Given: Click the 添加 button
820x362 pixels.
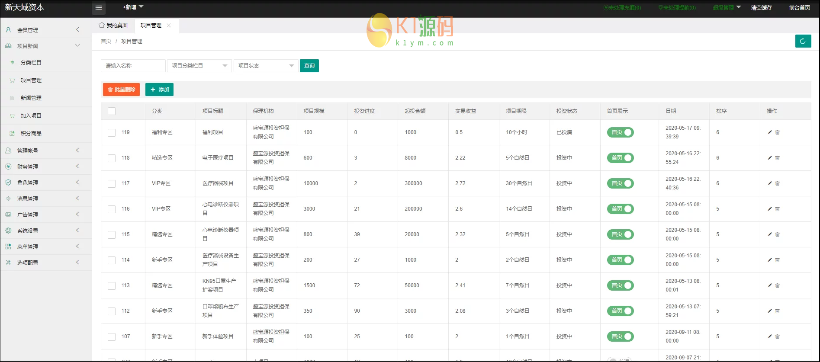Looking at the screenshot, I should pyautogui.click(x=159, y=90).
